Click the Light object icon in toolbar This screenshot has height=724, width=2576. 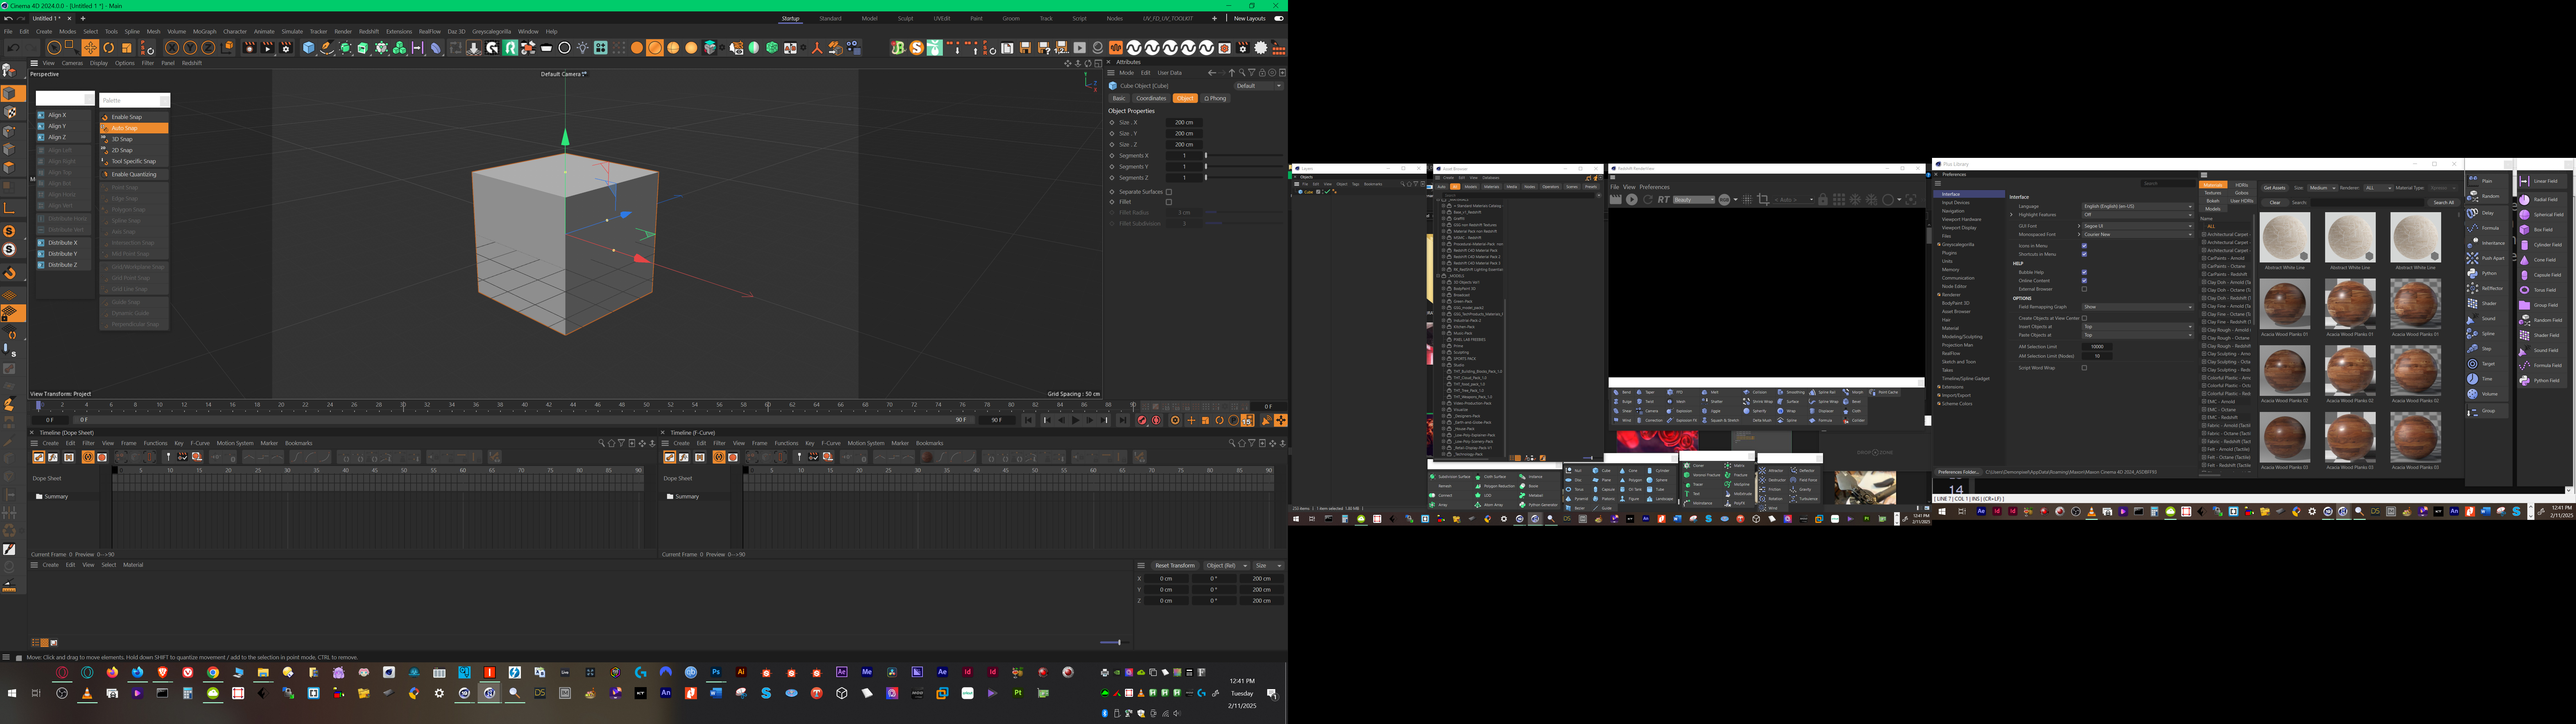pyautogui.click(x=583, y=48)
